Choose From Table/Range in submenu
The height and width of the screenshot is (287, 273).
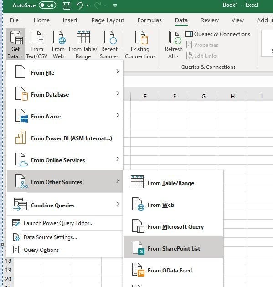173,183
